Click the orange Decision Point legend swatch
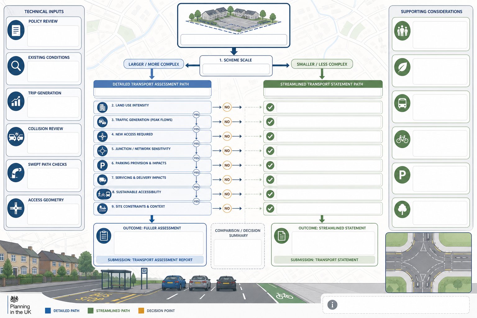This screenshot has height=318, width=477. point(141,311)
